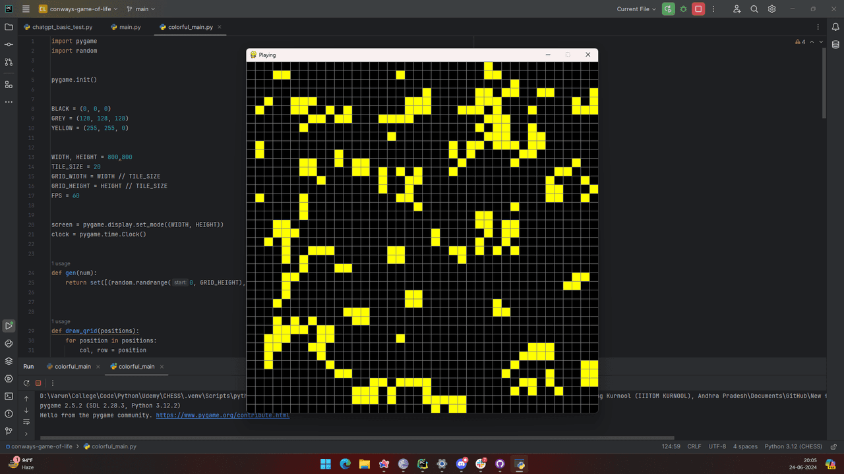Click the Search Everywhere magnifier icon
844x474 pixels.
tap(754, 9)
